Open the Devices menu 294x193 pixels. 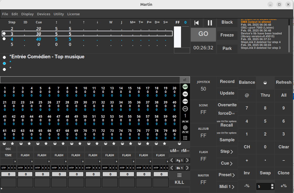pos(43,14)
